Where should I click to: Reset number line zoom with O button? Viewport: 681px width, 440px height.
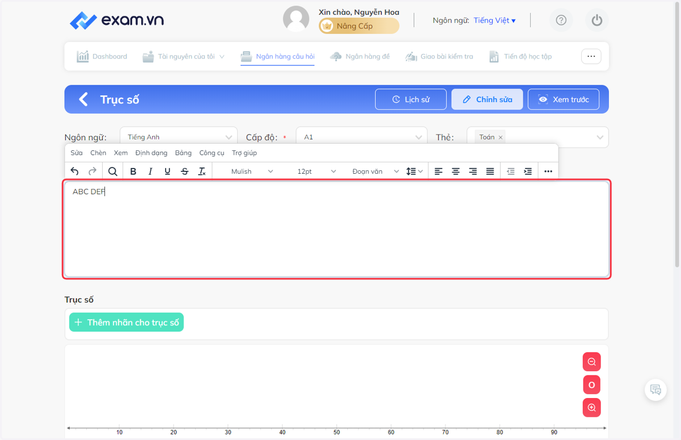[x=591, y=385]
